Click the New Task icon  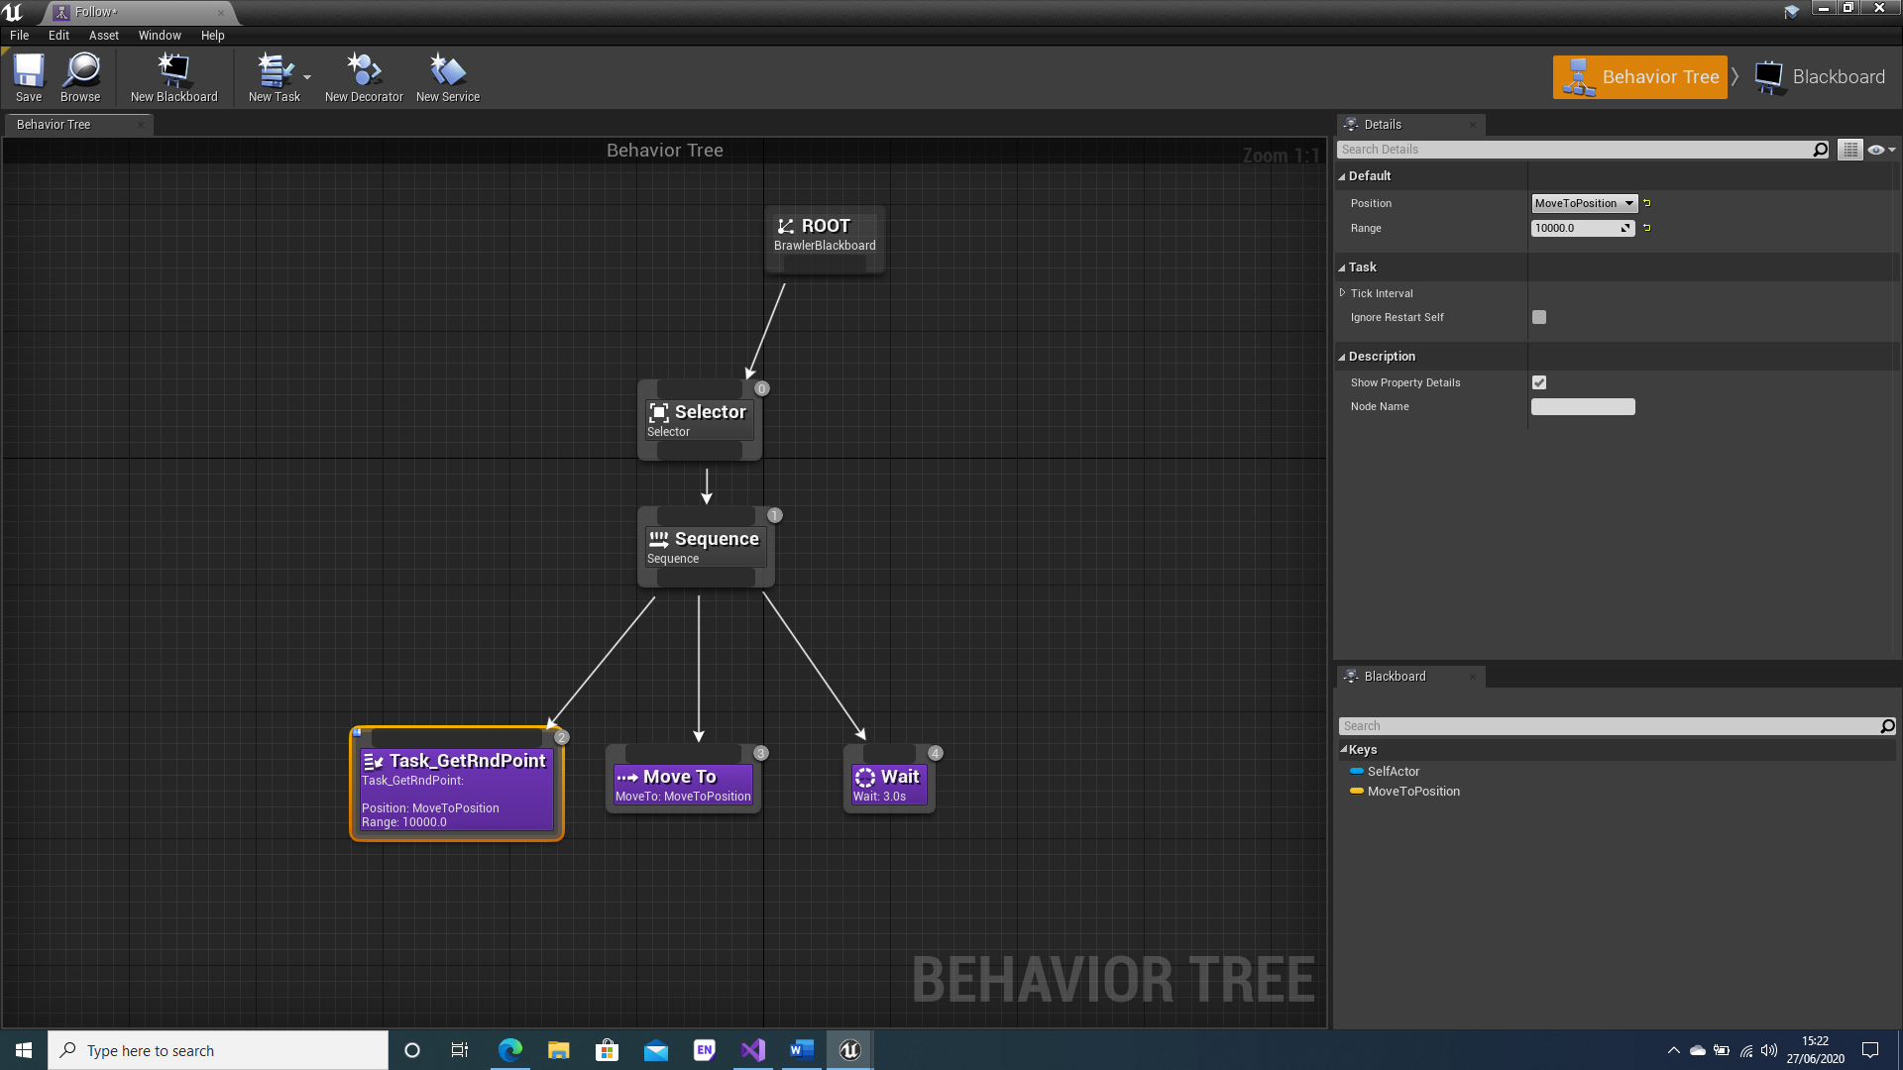274,76
